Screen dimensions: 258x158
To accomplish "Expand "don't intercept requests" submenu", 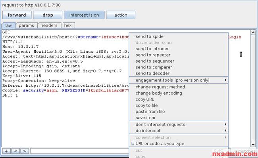I will (179, 124).
